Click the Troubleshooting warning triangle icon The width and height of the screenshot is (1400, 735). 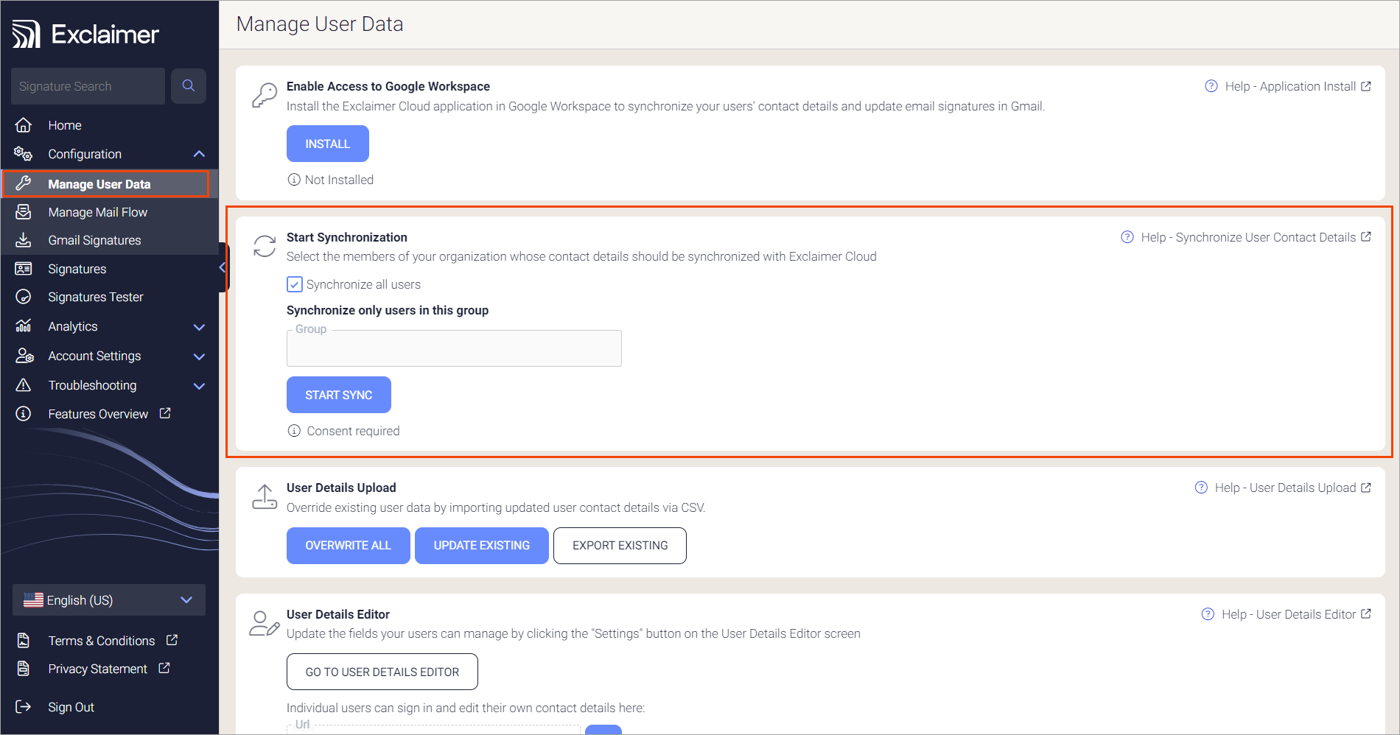tap(23, 385)
